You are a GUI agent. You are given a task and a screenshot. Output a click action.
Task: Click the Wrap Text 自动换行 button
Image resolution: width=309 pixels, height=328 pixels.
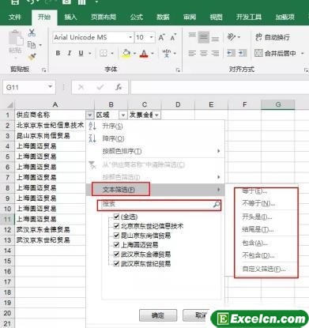(273, 37)
